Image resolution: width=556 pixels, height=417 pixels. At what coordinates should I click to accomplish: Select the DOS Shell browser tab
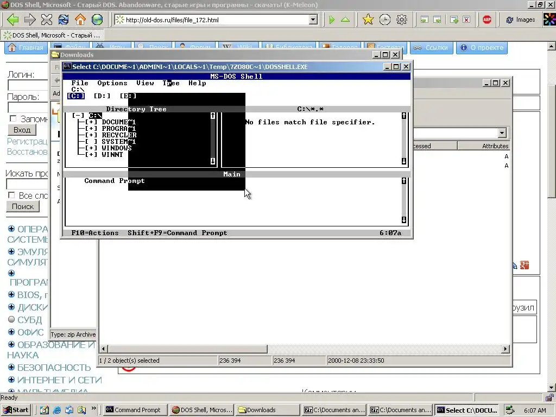53,35
